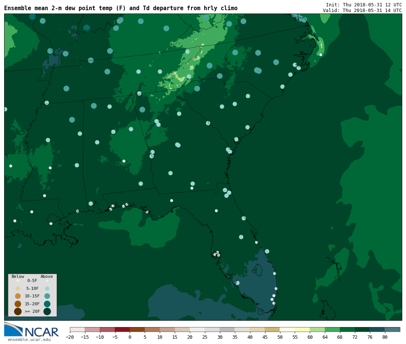
Task: Click the 0-5F legend label
Action: [x=32, y=280]
